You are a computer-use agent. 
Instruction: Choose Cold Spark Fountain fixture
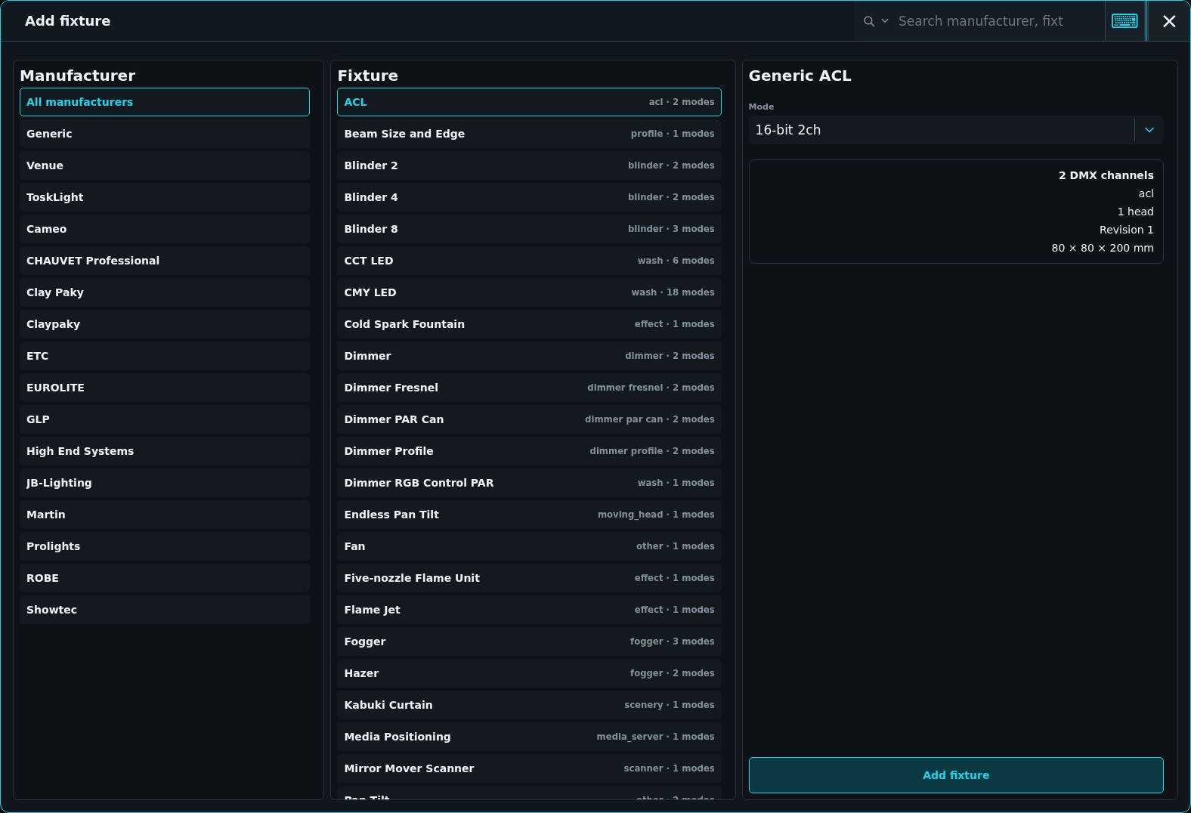529,324
